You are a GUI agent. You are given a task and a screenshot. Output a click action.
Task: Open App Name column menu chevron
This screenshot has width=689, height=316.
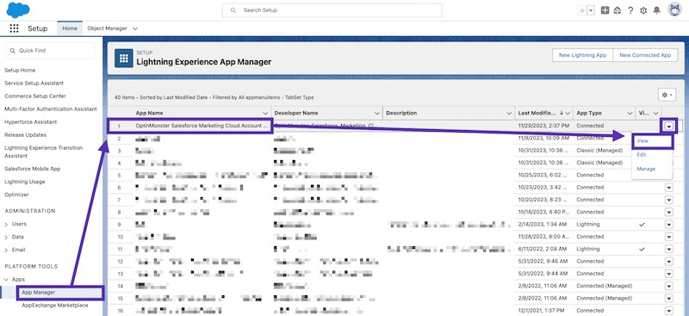pyautogui.click(x=265, y=114)
